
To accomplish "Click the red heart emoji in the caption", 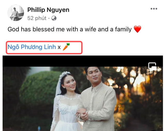I will click(137, 29).
